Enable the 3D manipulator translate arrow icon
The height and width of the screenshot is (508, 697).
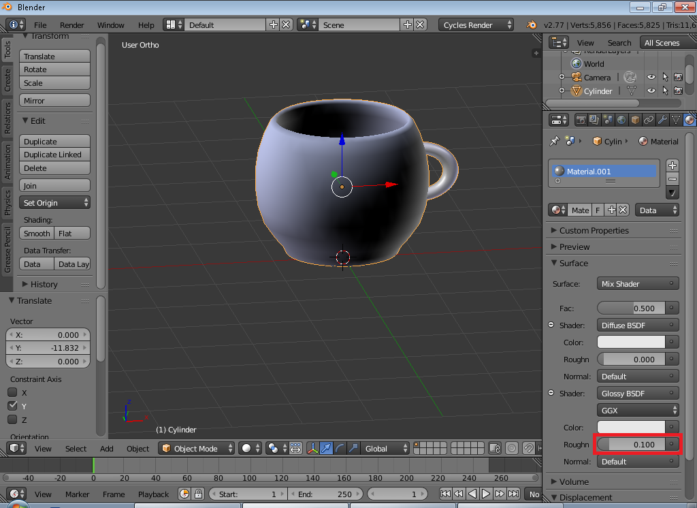click(x=326, y=448)
